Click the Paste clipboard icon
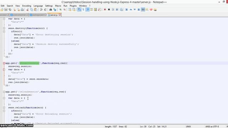 tap(36, 10)
